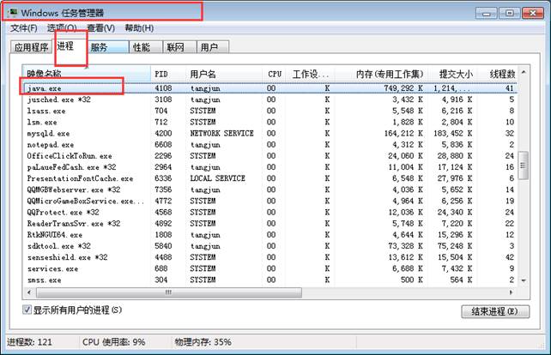Switch to the 进程 tab
The width and height of the screenshot is (551, 355).
tap(69, 46)
